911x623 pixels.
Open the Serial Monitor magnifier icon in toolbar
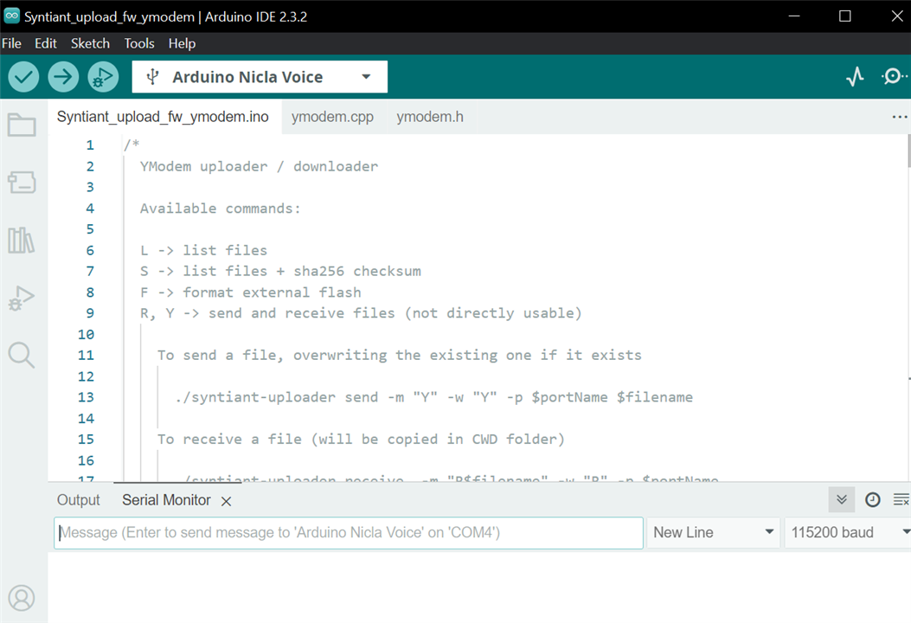[x=894, y=77]
